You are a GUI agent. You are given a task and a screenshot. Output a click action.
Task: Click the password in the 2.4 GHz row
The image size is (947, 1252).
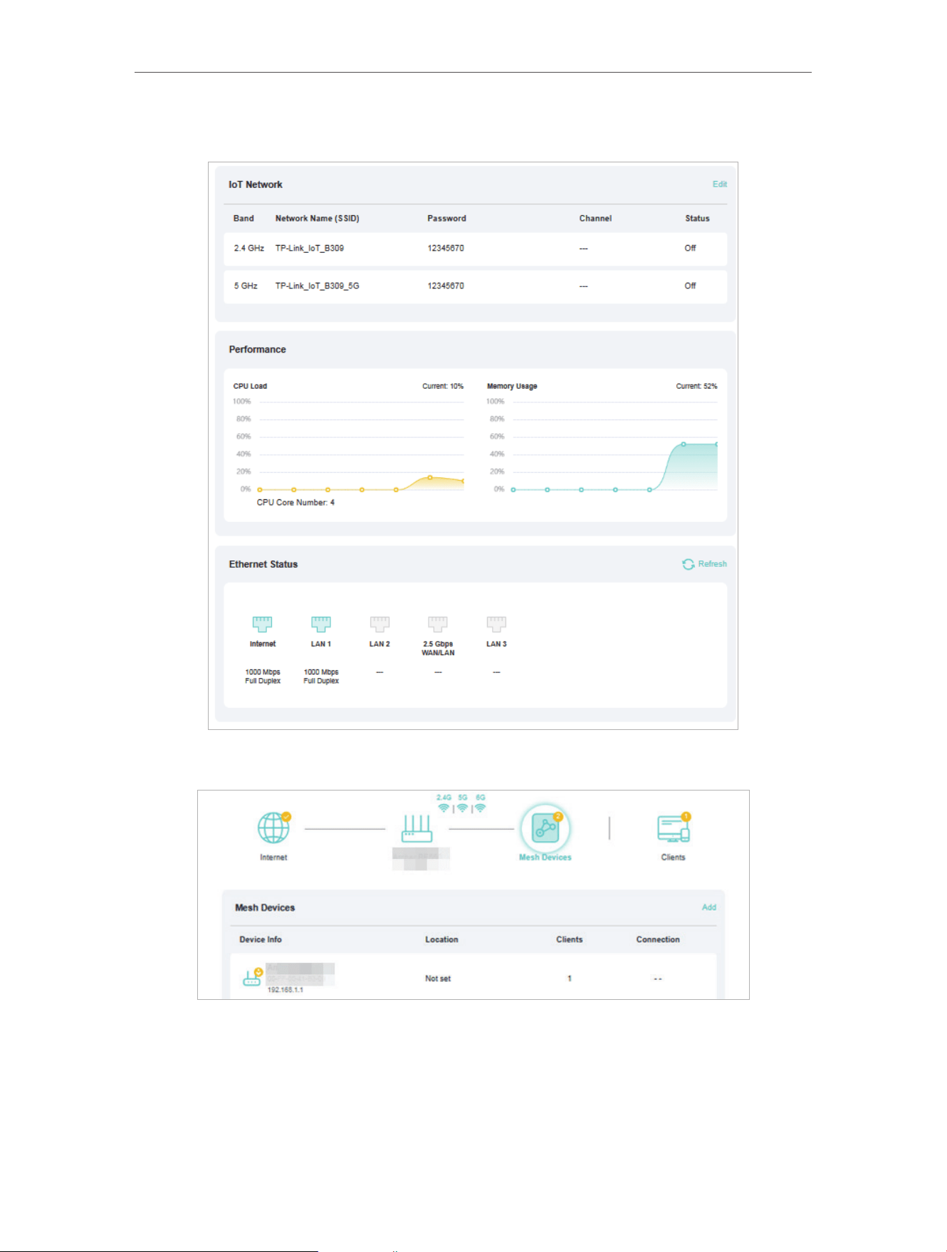446,248
